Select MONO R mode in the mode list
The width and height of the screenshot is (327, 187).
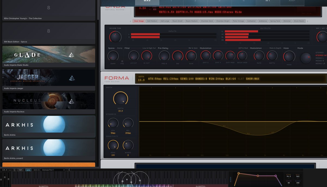pyautogui.click(x=320, y=61)
